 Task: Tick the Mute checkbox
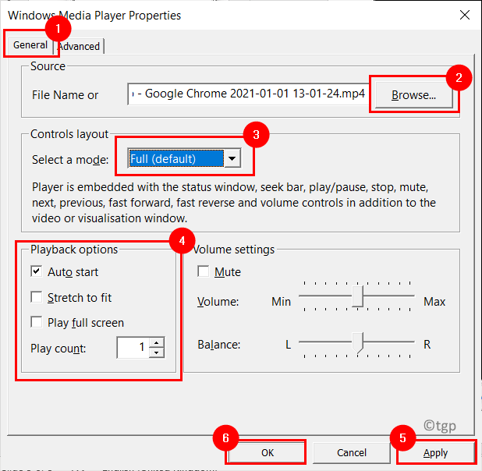point(204,272)
